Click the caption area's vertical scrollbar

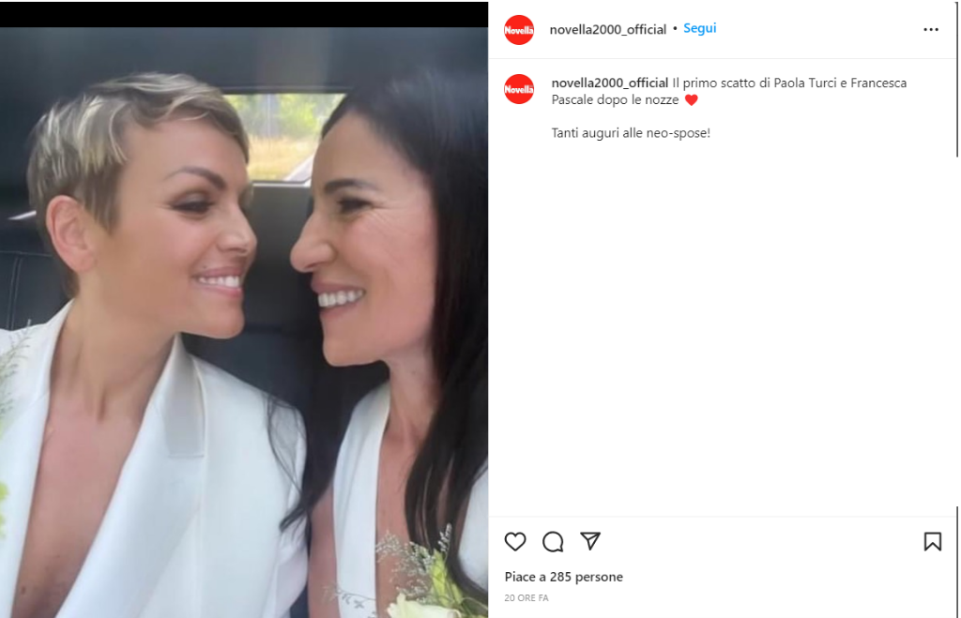(x=956, y=79)
